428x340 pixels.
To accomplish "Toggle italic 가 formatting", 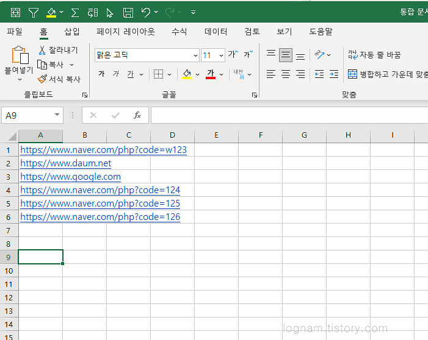I will pyautogui.click(x=116, y=74).
